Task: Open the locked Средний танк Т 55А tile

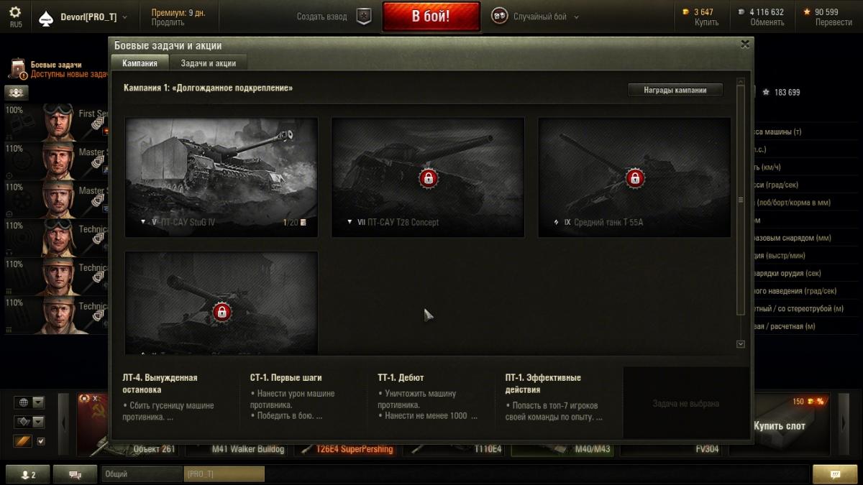Action: click(x=634, y=177)
